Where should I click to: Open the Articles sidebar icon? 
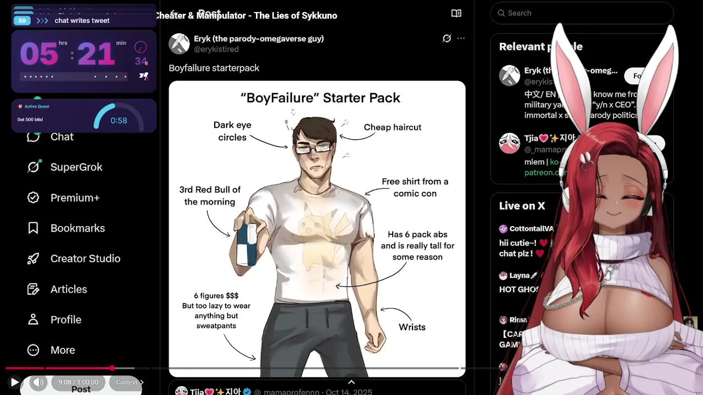pos(34,289)
